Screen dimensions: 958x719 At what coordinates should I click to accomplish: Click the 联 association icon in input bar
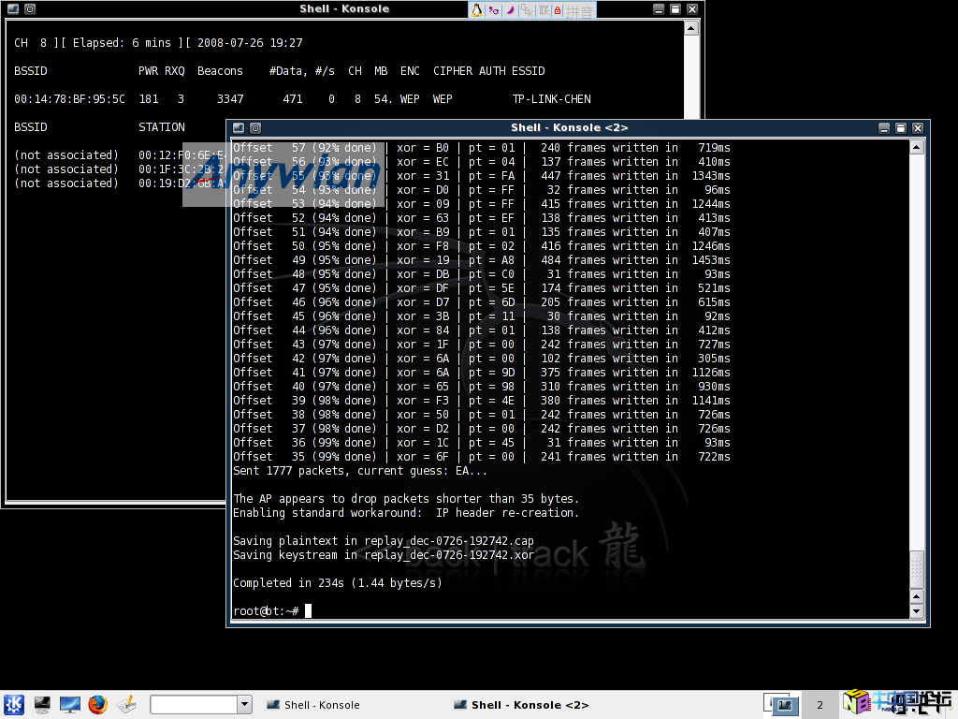point(544,9)
